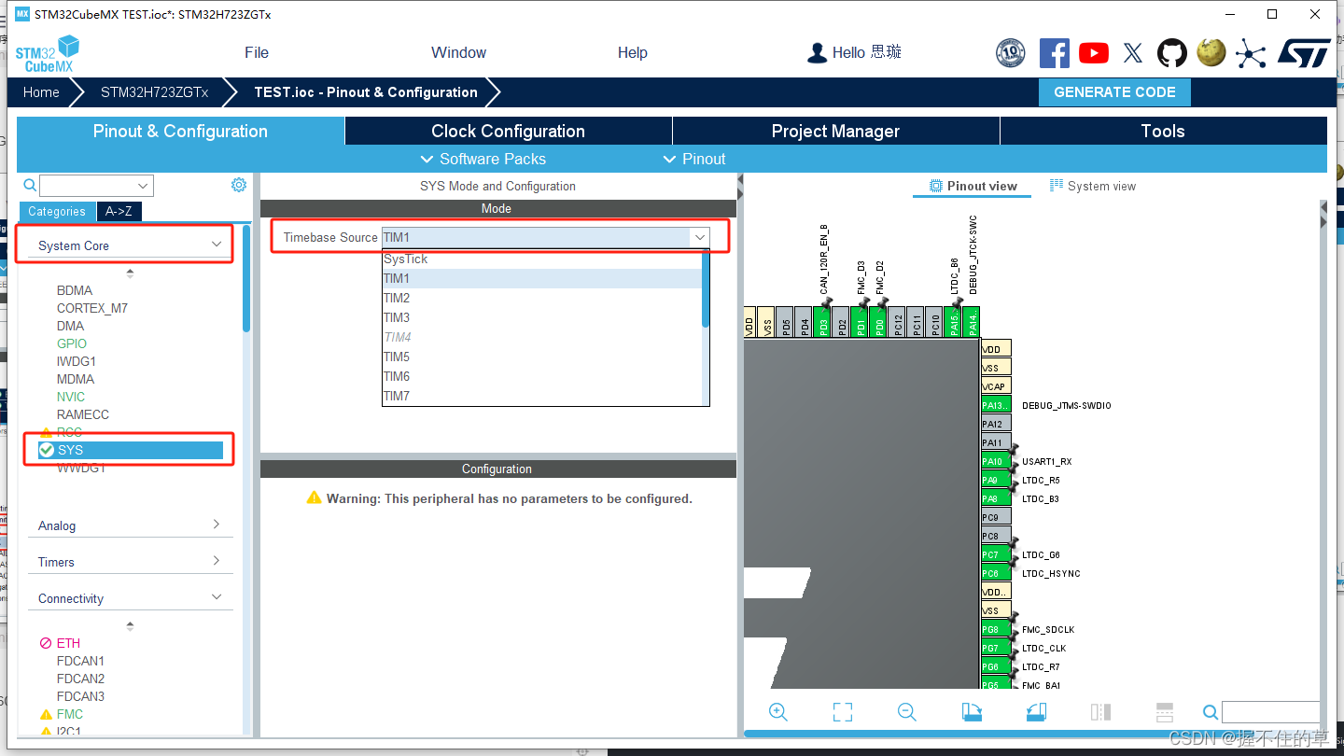The height and width of the screenshot is (756, 1344).
Task: Rotate chip clockwise icon
Action: point(972,712)
